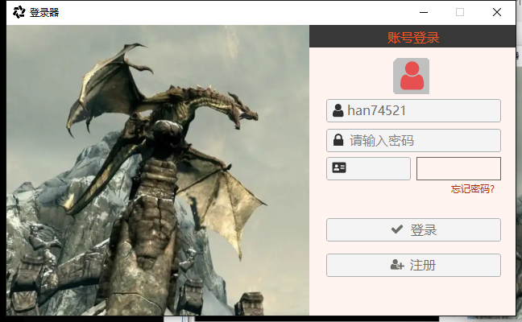Screen dimensions: 522x322
Task: Click the checkmark icon on 登录 button
Action: tap(397, 229)
